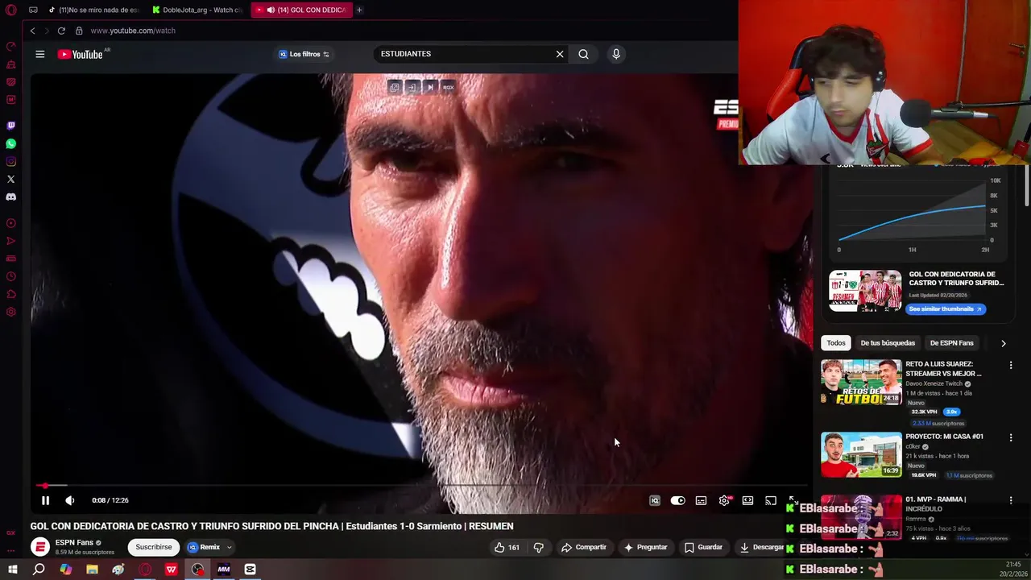Click See similar thumbnails button
The width and height of the screenshot is (1031, 580).
pos(945,309)
